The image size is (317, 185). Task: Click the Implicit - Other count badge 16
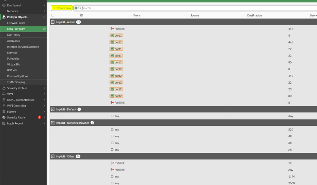point(78,156)
